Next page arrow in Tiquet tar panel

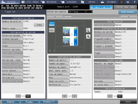click(x=28, y=96)
